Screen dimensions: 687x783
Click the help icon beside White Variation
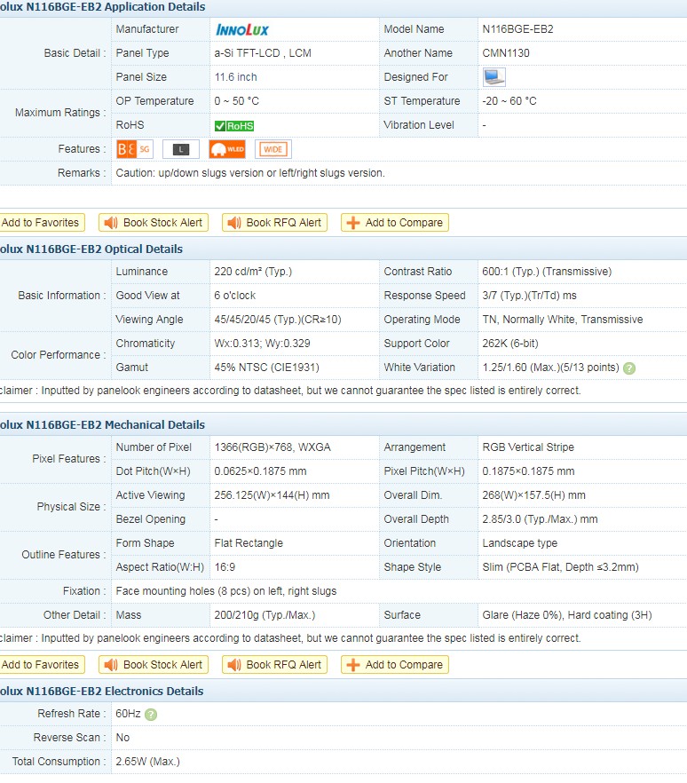[x=629, y=368]
